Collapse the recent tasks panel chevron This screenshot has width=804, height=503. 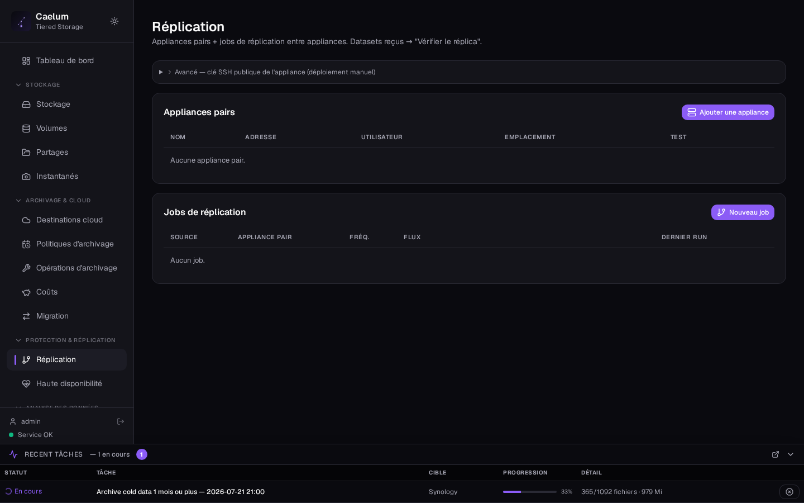pyautogui.click(x=791, y=454)
